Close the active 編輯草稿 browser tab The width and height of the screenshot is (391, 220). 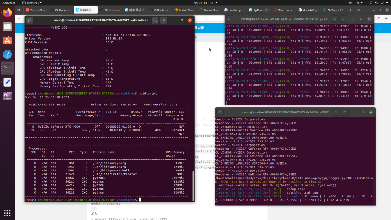(95, 10)
